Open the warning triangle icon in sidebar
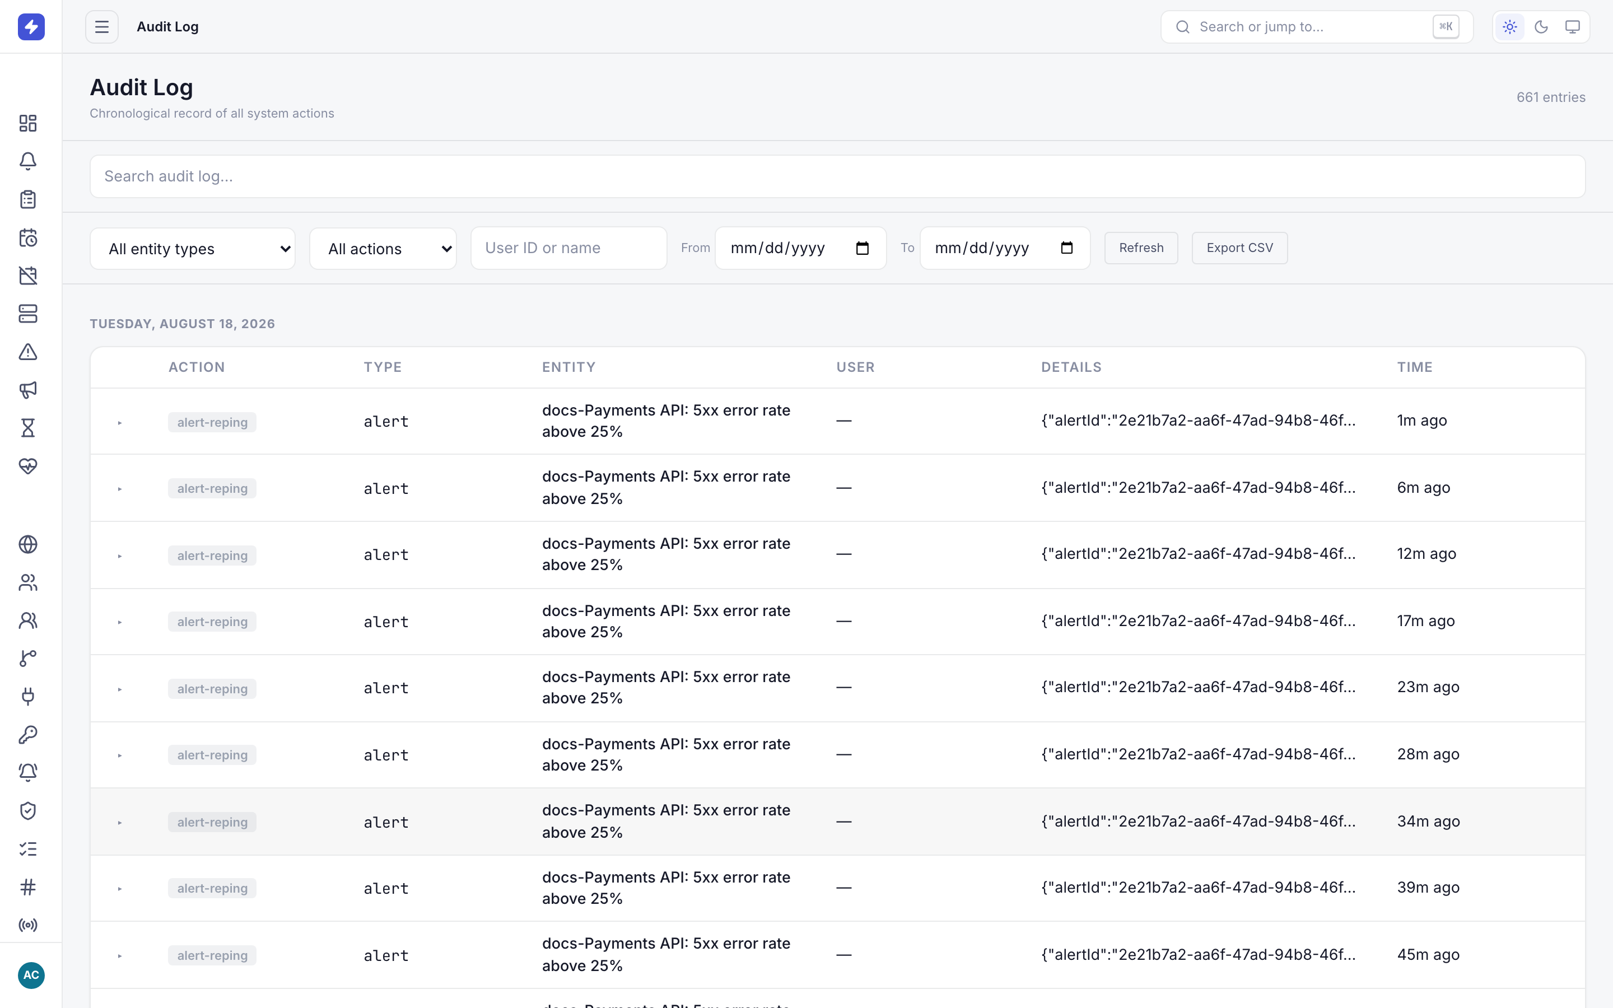Screen dimensions: 1613x1008 [x=28, y=351]
